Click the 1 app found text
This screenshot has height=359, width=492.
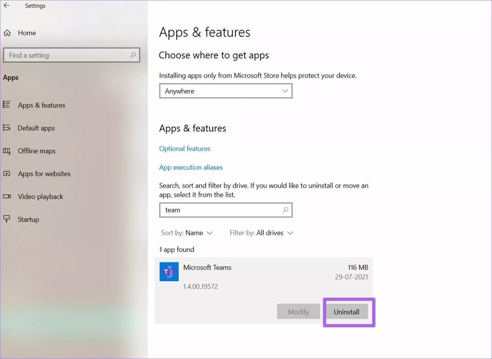(177, 250)
